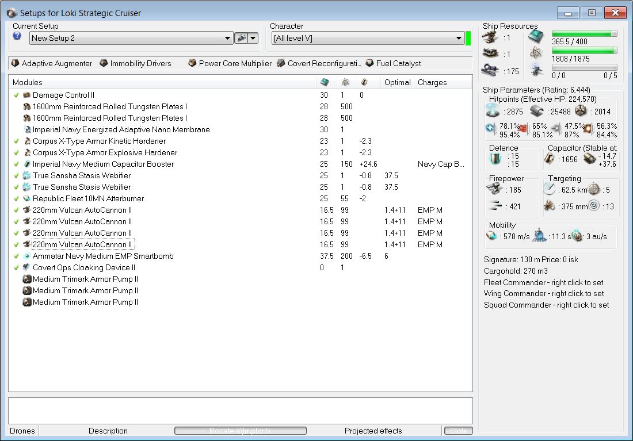Select the first 1600mm Reinforced Rolled Tungsten Plates row
The width and height of the screenshot is (633, 441).
(240, 106)
